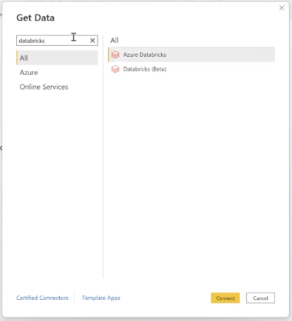This screenshot has width=292, height=321.
Task: Select the All category
Action: [x=57, y=58]
